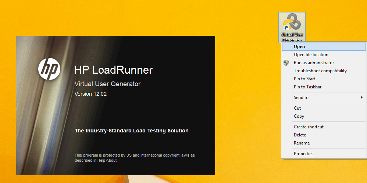367x183 pixels.
Task: Choose Create shortcut
Action: click(324, 127)
